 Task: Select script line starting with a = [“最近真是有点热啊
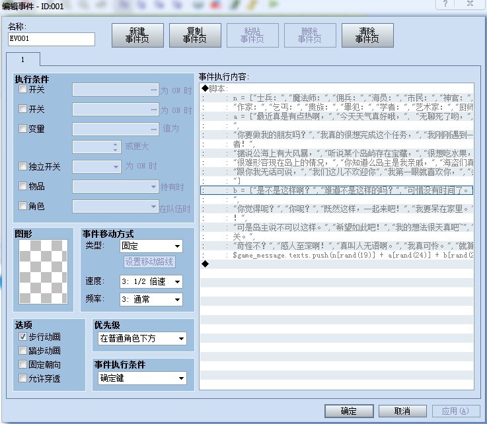click(x=337, y=116)
